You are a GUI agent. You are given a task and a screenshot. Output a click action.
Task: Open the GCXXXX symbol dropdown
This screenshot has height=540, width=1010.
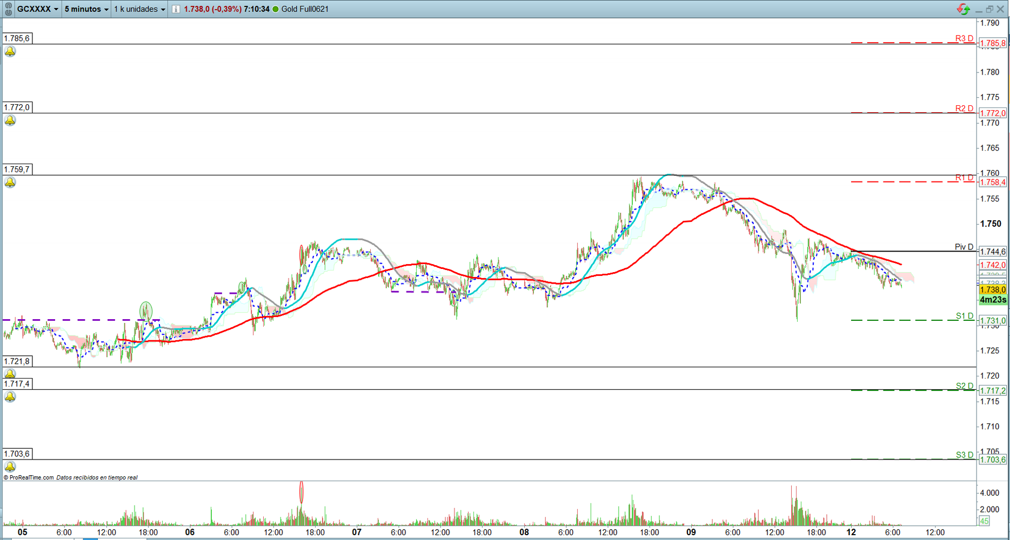tap(37, 9)
